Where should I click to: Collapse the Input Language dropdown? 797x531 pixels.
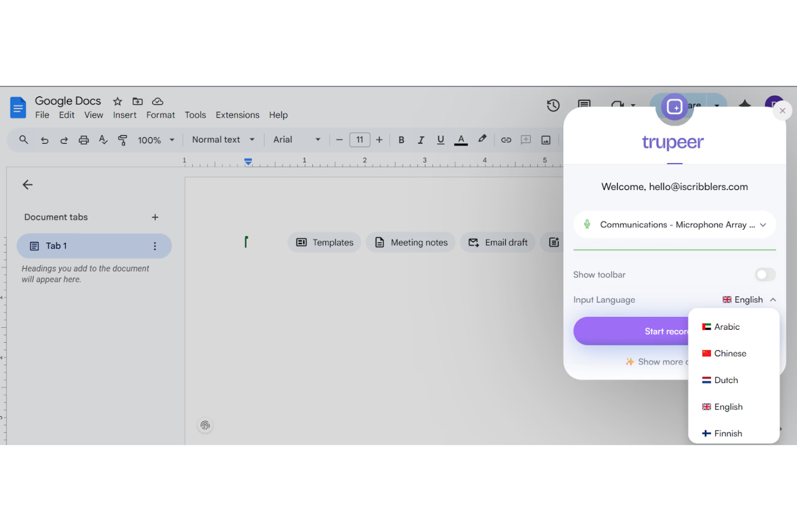(x=773, y=300)
